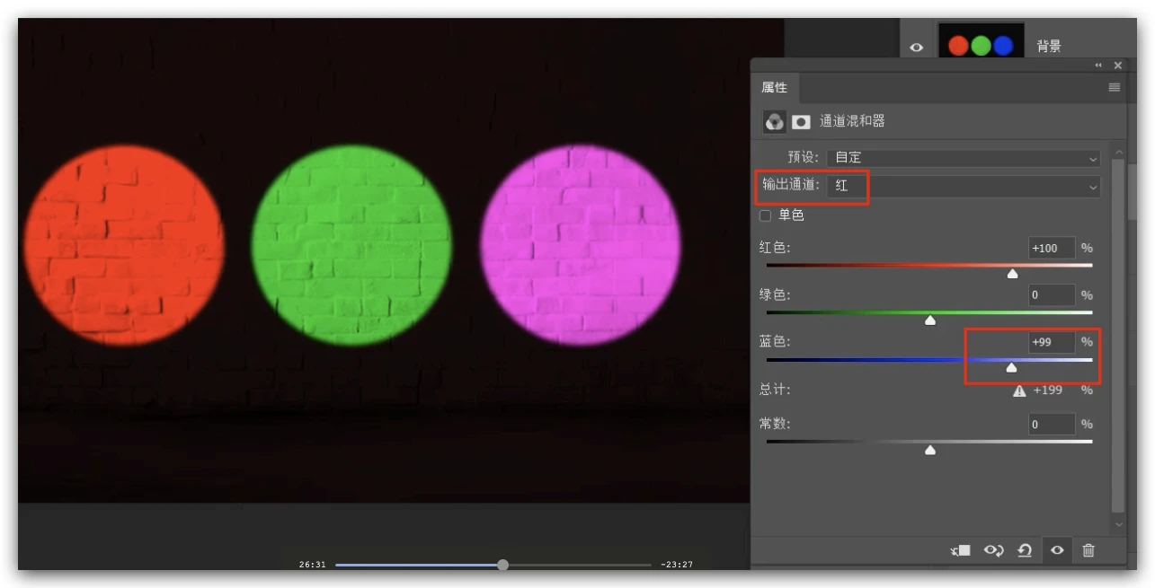Click the Channel Mixer adjustment icon
Viewport: 1155px width, 588px height.
pos(773,122)
